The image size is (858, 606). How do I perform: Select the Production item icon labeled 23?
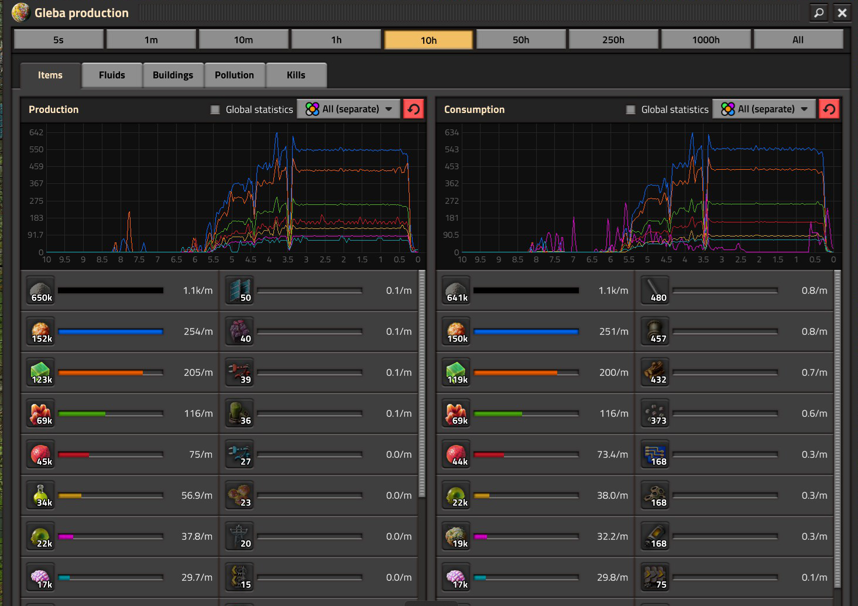tap(239, 495)
